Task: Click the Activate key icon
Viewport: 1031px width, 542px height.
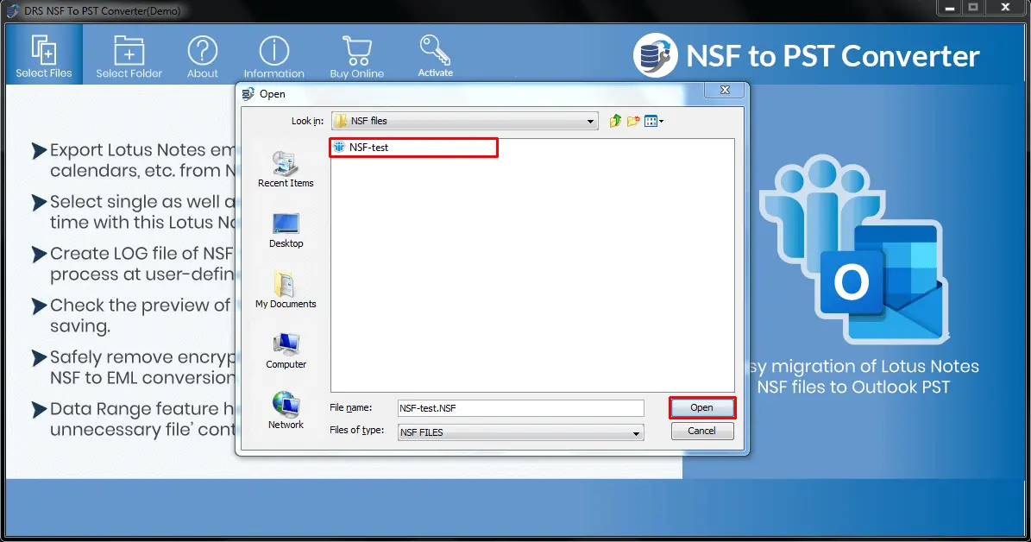Action: [436, 56]
